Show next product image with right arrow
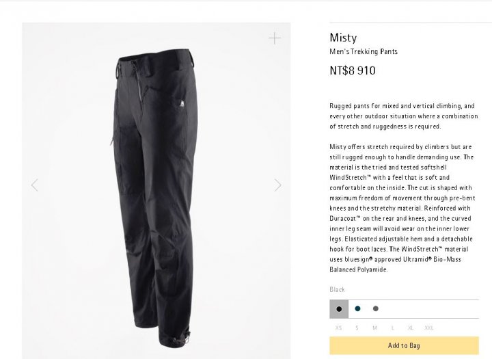 point(277,185)
